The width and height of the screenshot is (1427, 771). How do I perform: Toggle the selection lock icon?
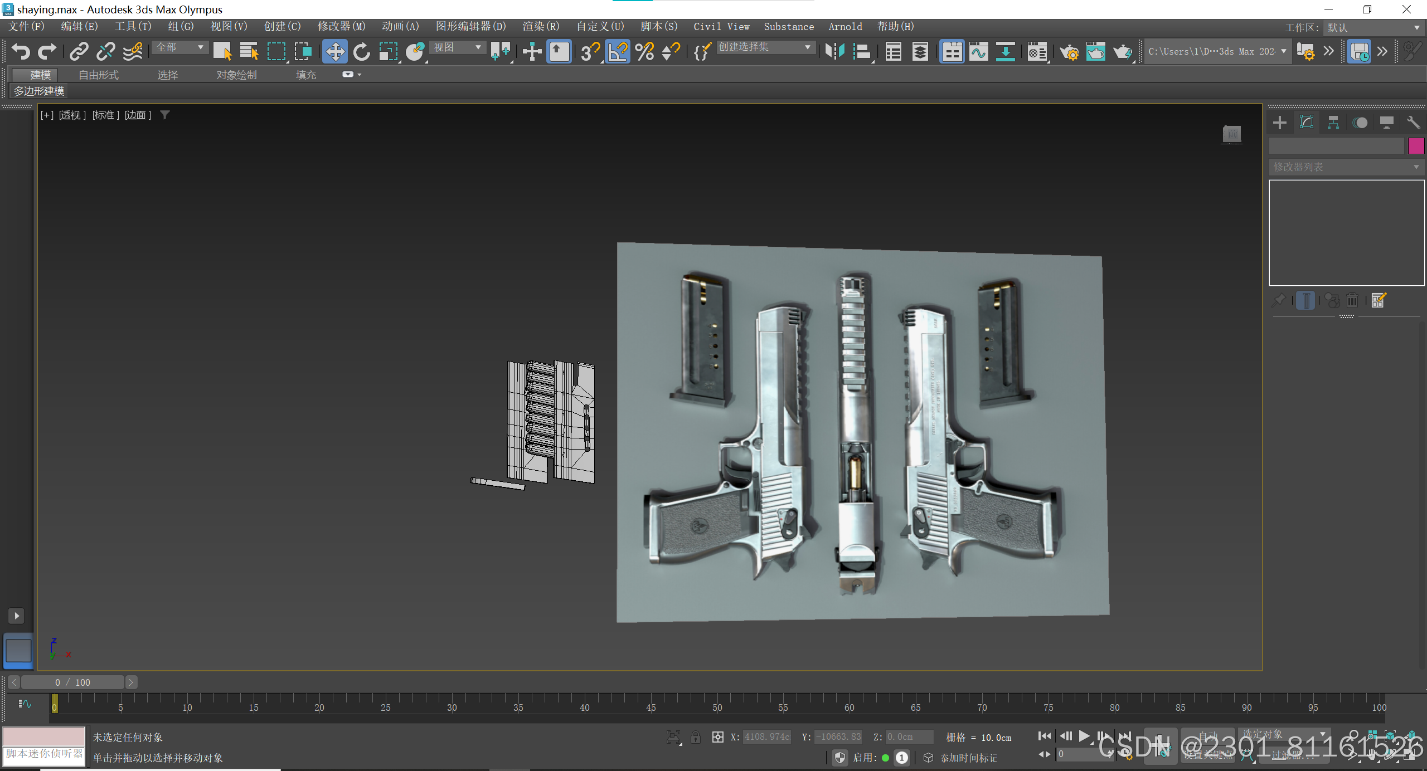(x=695, y=738)
